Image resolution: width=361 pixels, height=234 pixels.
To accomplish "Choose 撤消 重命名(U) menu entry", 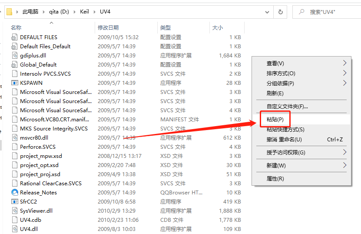I will pyautogui.click(x=302, y=140).
